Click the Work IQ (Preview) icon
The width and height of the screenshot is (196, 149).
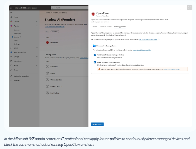11,52
